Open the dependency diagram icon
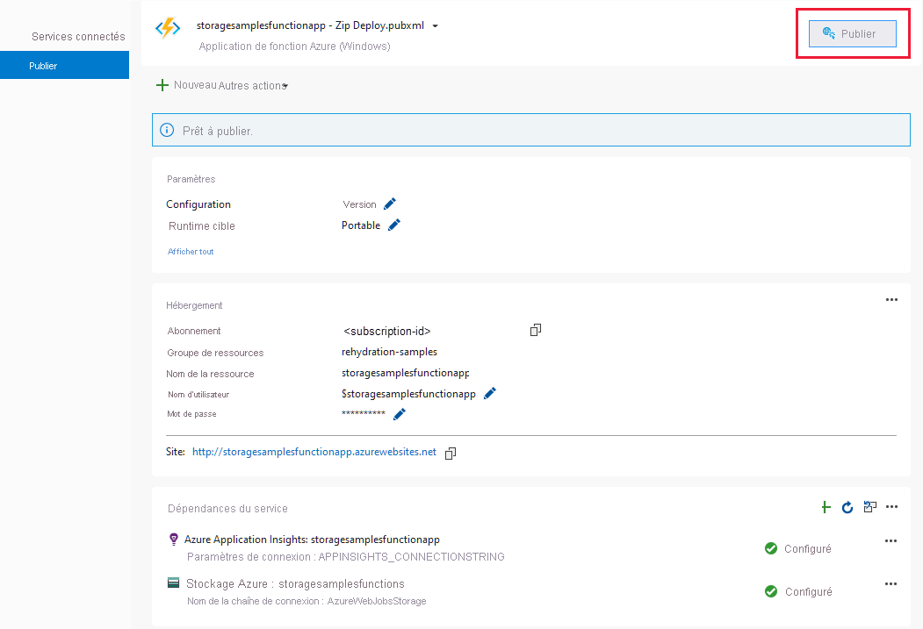 point(869,507)
